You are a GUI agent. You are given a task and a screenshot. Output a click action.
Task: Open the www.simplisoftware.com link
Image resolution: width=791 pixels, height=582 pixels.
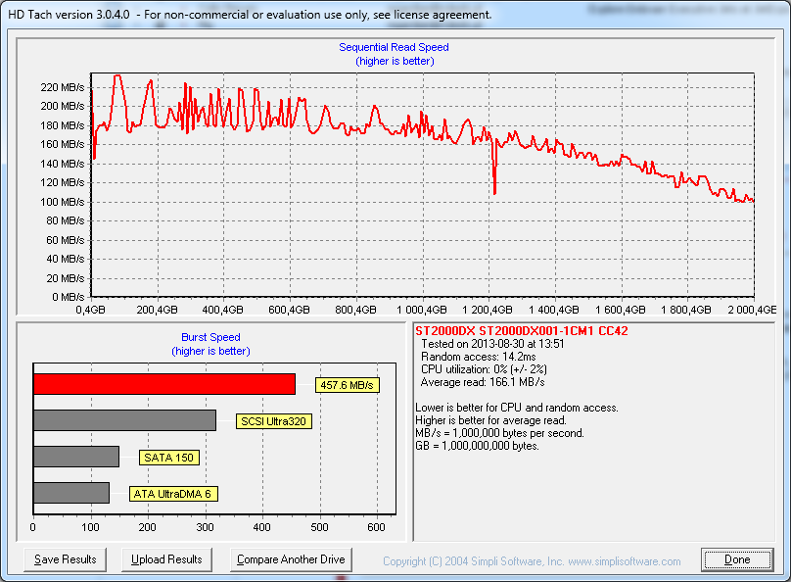(623, 561)
